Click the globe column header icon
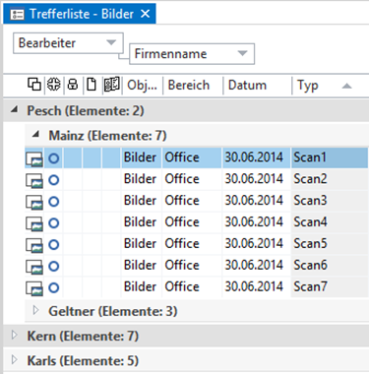The width and height of the screenshot is (369, 374). point(53,85)
